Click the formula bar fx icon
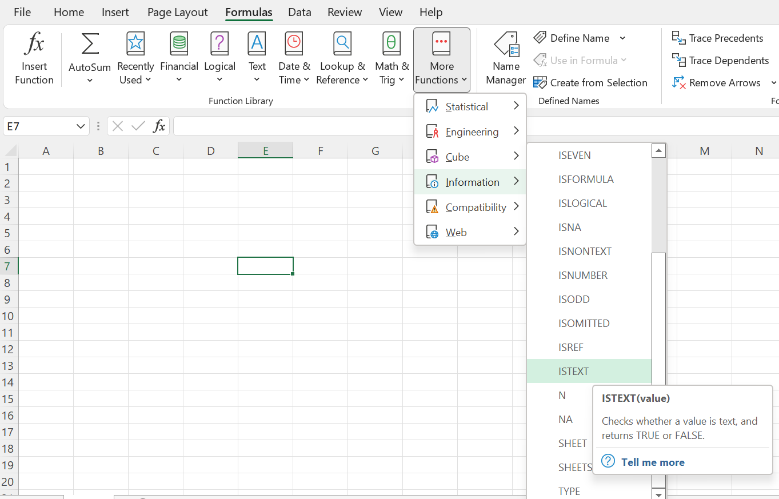Image resolution: width=779 pixels, height=499 pixels. tap(159, 126)
